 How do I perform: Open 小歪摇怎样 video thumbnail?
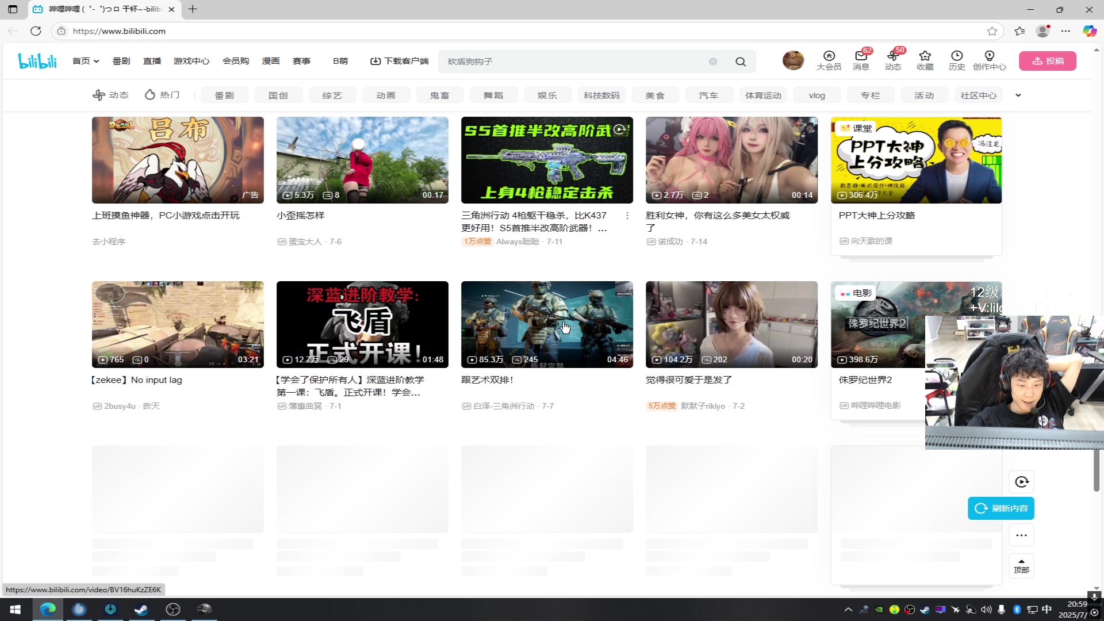362,160
